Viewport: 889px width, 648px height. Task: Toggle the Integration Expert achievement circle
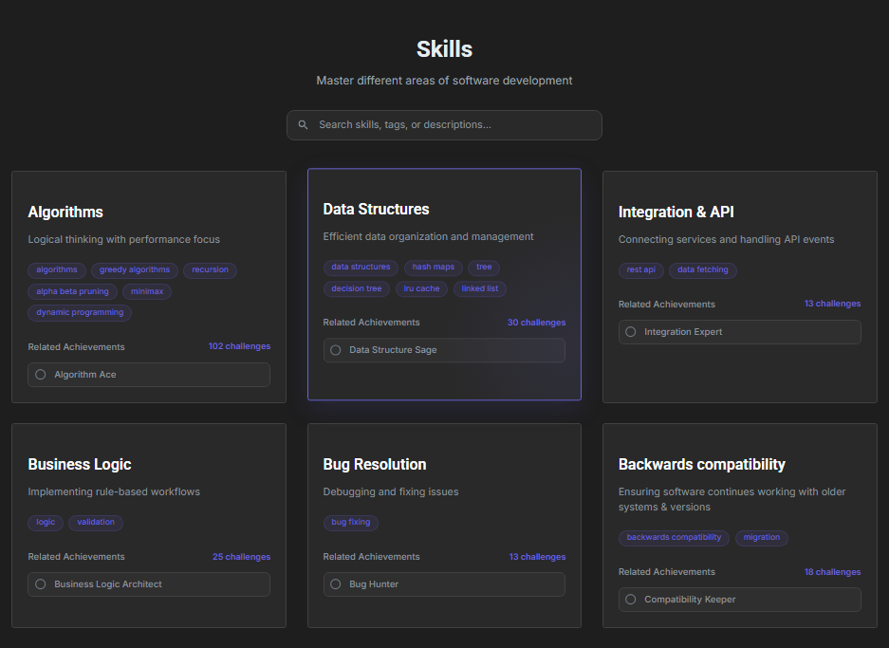tap(631, 332)
